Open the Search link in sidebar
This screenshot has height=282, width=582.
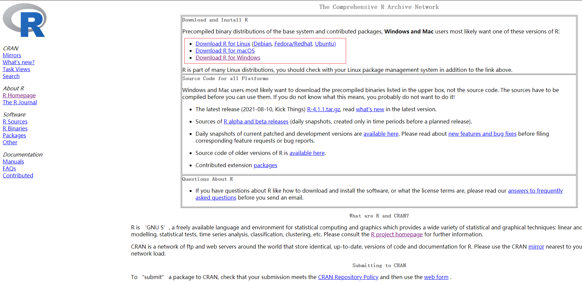[x=11, y=76]
